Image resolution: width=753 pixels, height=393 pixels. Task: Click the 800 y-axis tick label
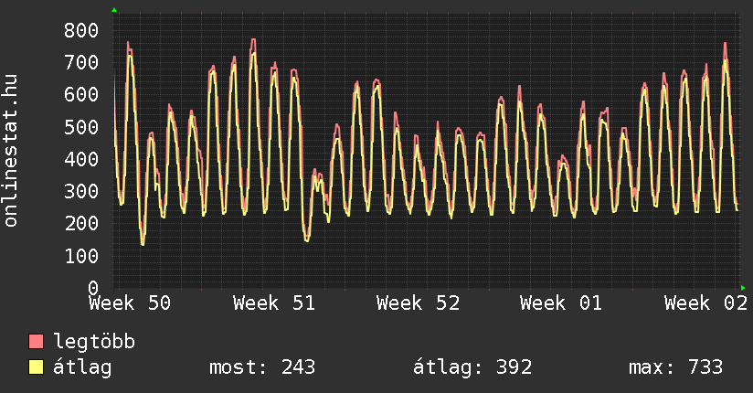click(82, 30)
